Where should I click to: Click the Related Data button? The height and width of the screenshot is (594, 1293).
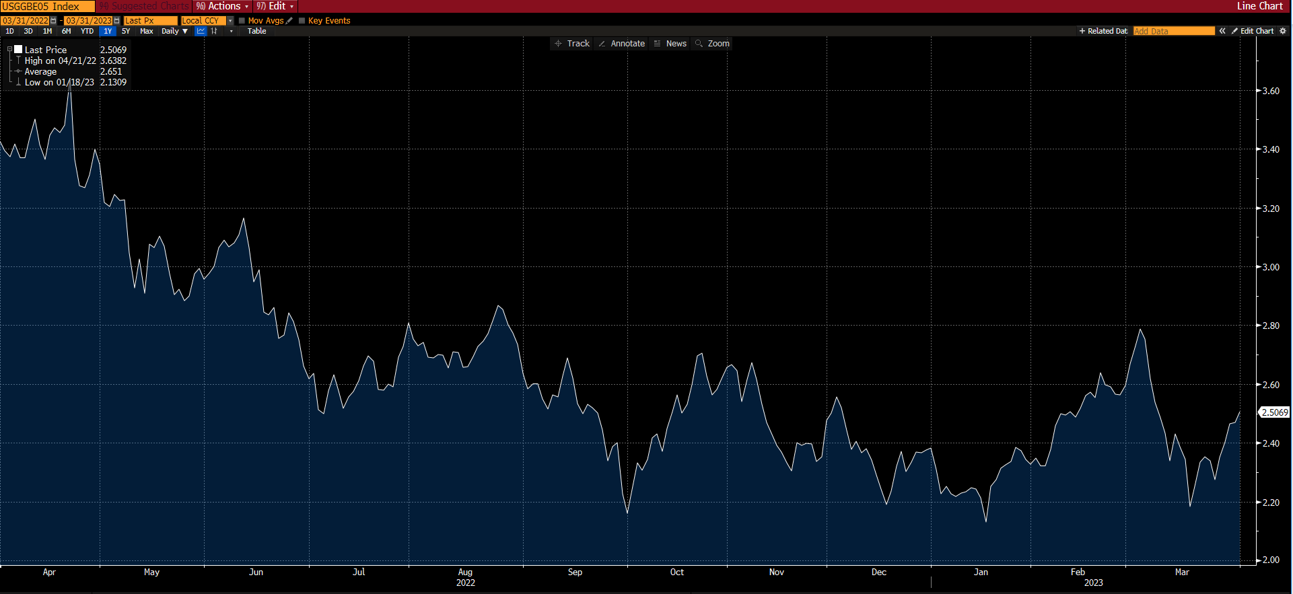tap(1103, 31)
